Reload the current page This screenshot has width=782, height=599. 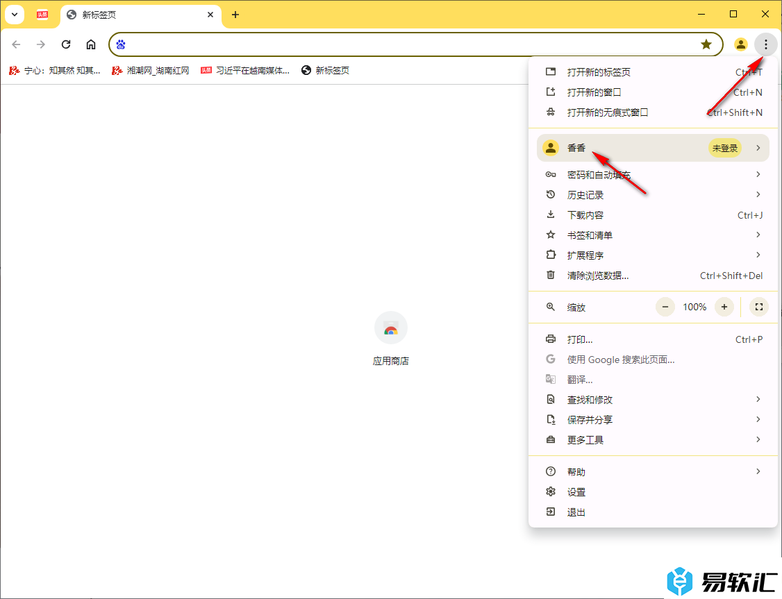click(66, 44)
